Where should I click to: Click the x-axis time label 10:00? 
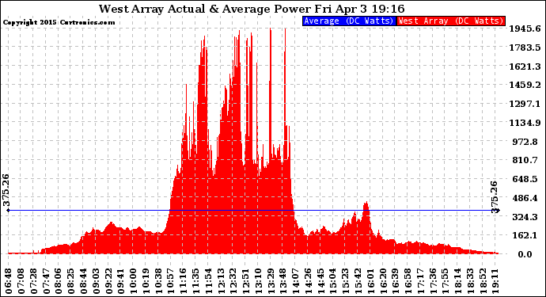(x=134, y=281)
